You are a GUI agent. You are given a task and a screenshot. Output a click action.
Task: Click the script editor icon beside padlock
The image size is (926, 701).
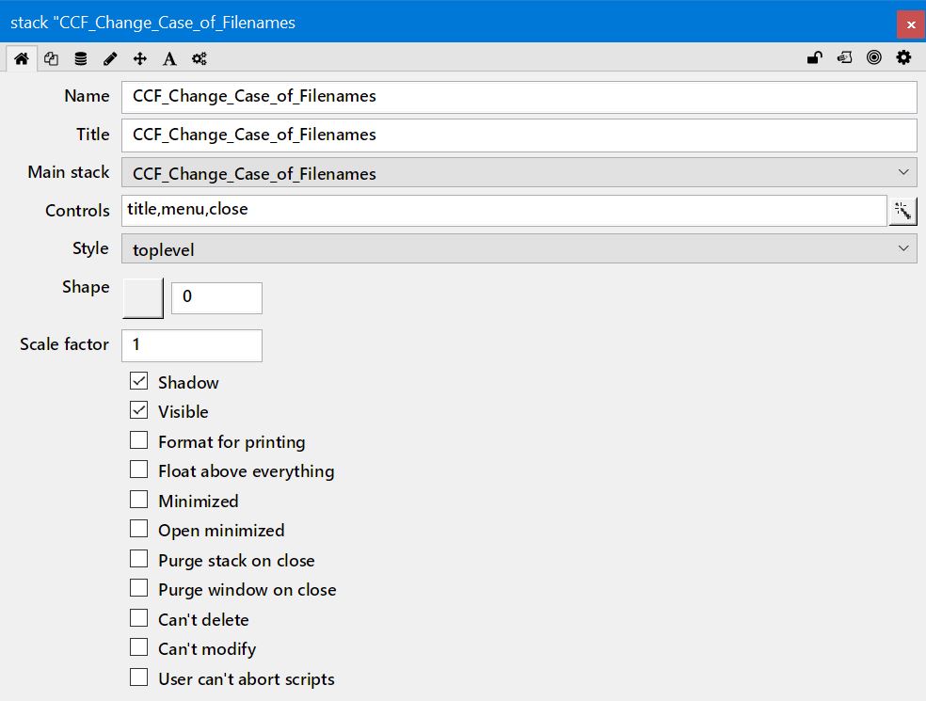[844, 57]
